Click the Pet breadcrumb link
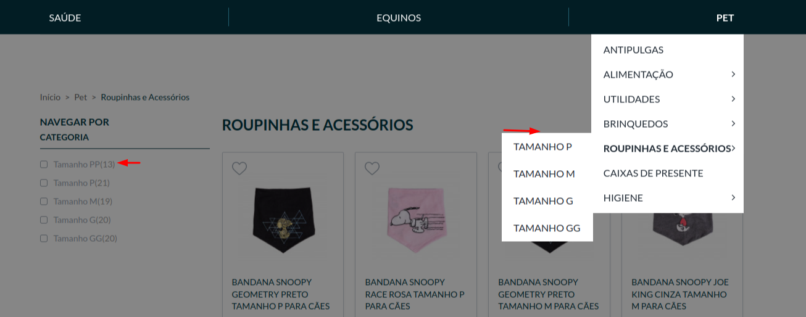Screen dimensions: 806x317 click(x=80, y=97)
